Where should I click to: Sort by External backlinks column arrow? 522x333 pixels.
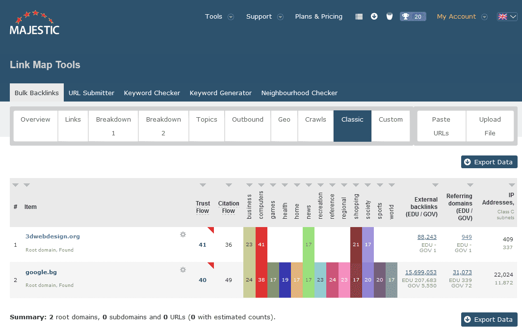(x=435, y=185)
